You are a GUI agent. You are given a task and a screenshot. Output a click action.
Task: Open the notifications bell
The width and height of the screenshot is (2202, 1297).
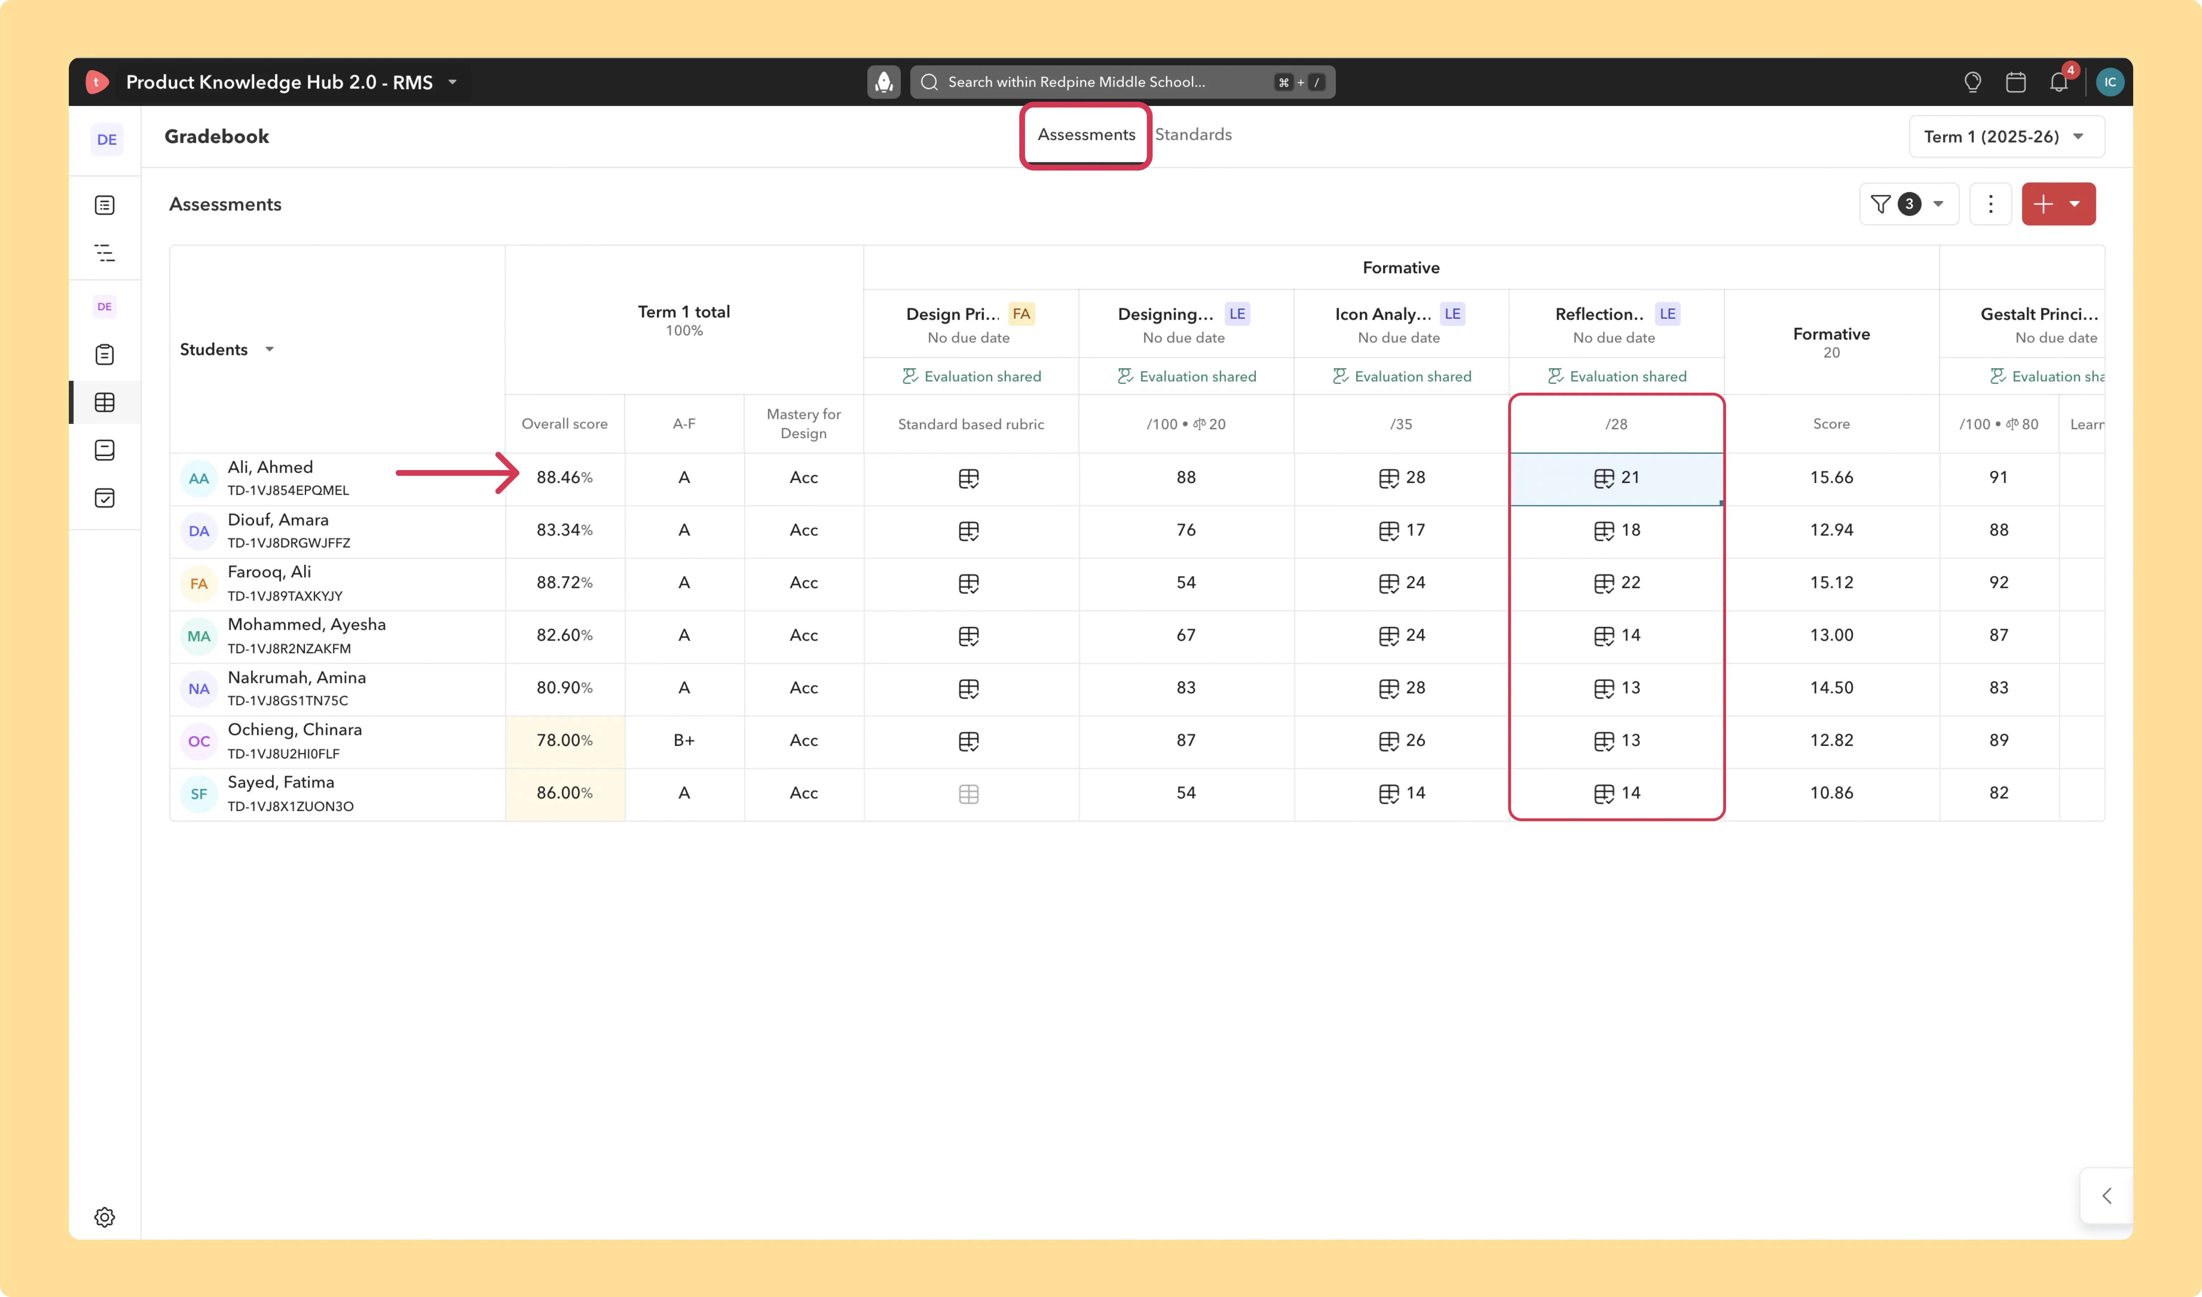[x=2059, y=82]
